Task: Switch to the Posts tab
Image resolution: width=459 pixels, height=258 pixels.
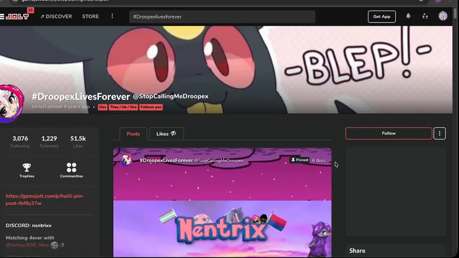Action: [133, 134]
